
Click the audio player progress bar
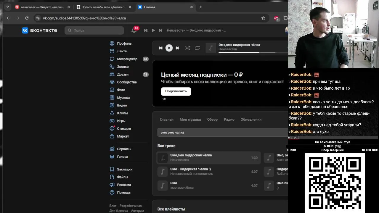tap(253, 53)
